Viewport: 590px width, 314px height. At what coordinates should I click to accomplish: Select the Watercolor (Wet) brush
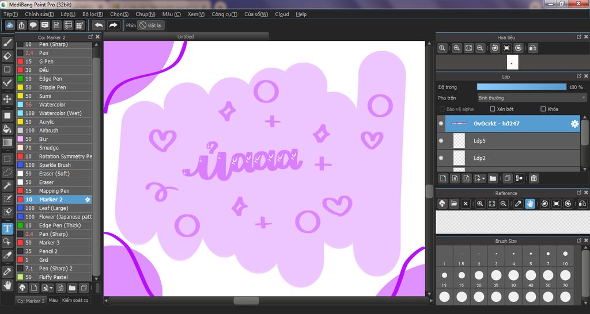pos(54,113)
